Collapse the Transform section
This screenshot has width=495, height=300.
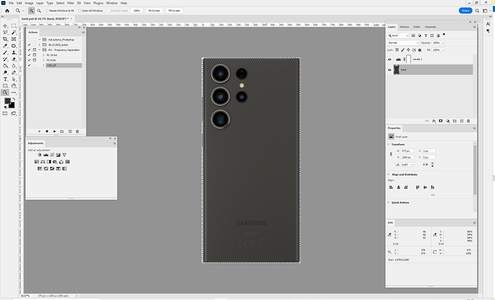pyautogui.click(x=389, y=145)
